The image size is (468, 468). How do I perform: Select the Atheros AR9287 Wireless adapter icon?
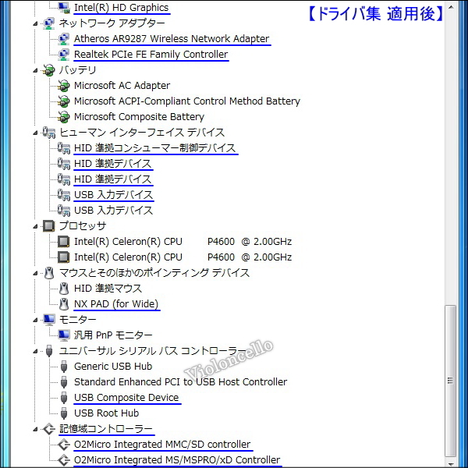[x=64, y=39]
